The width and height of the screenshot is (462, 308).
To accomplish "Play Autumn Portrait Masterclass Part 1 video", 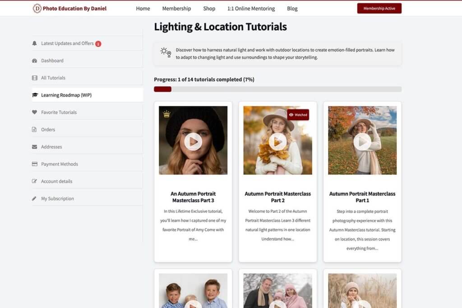I will coord(362,142).
